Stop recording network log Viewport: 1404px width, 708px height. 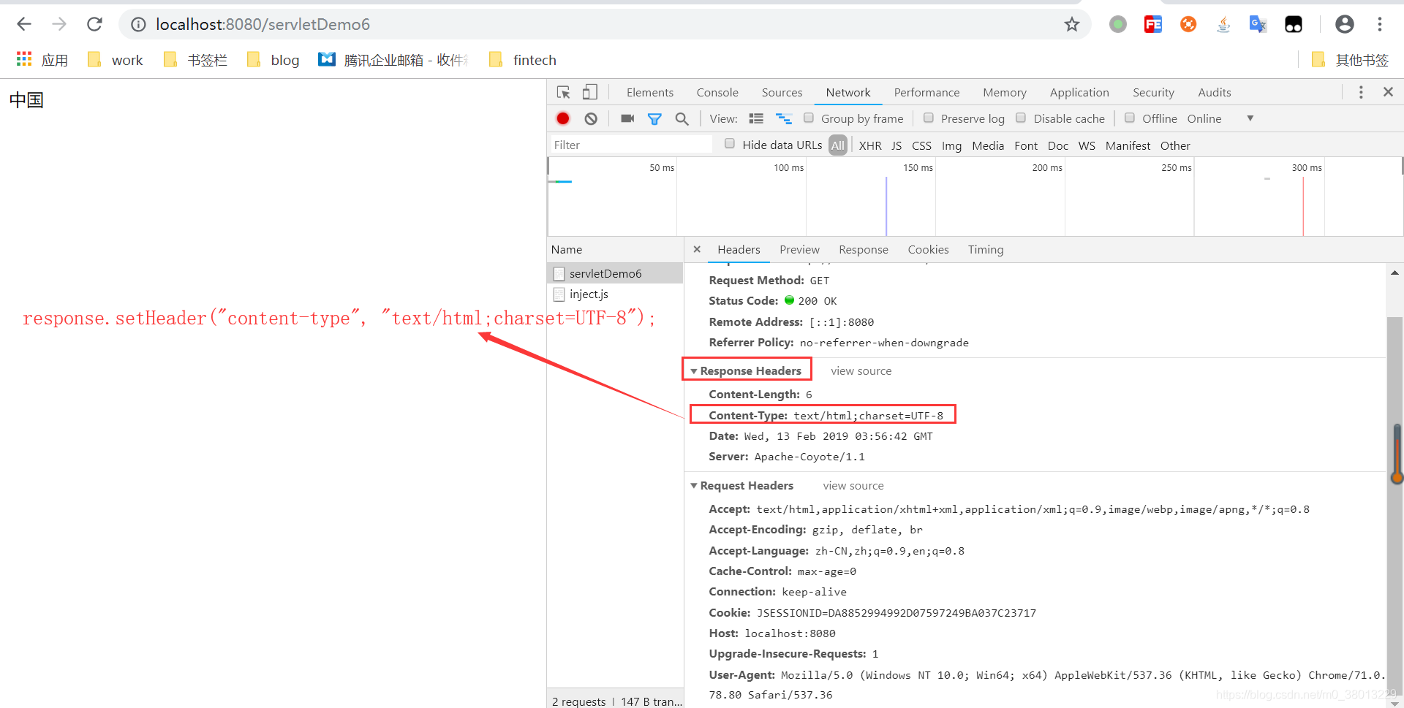tap(562, 118)
